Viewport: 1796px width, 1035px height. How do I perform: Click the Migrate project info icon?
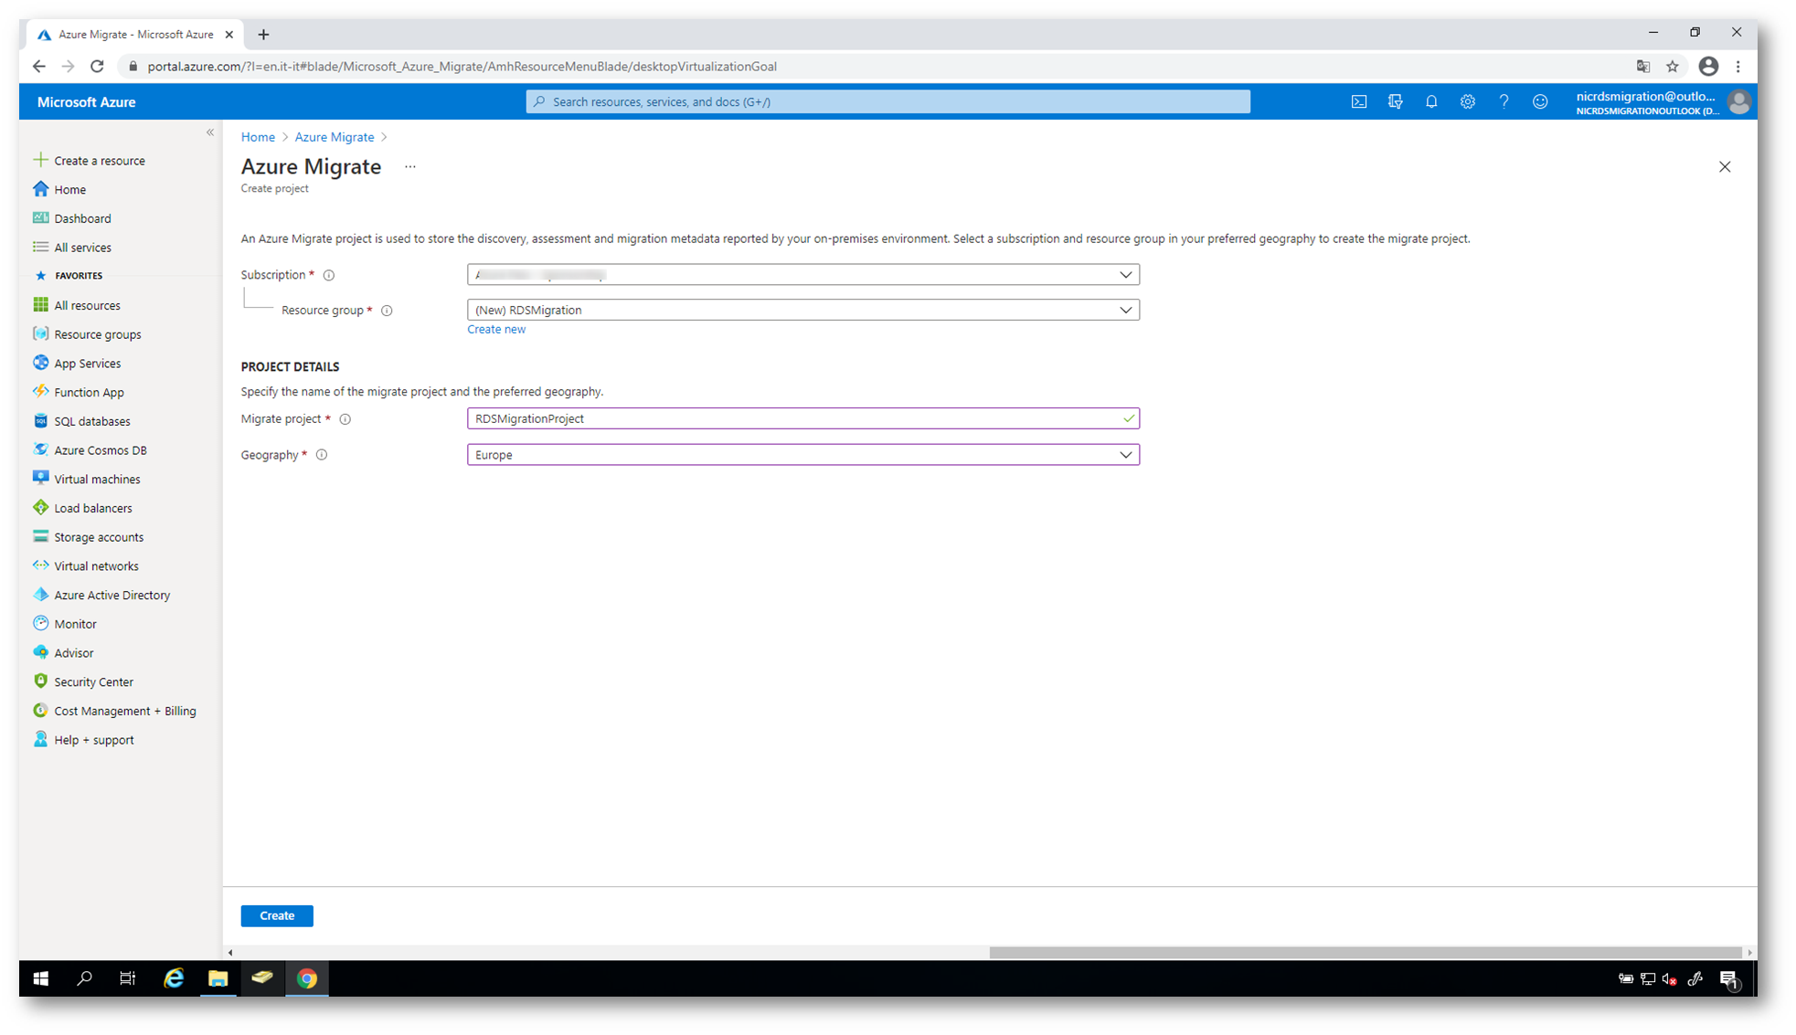coord(345,419)
